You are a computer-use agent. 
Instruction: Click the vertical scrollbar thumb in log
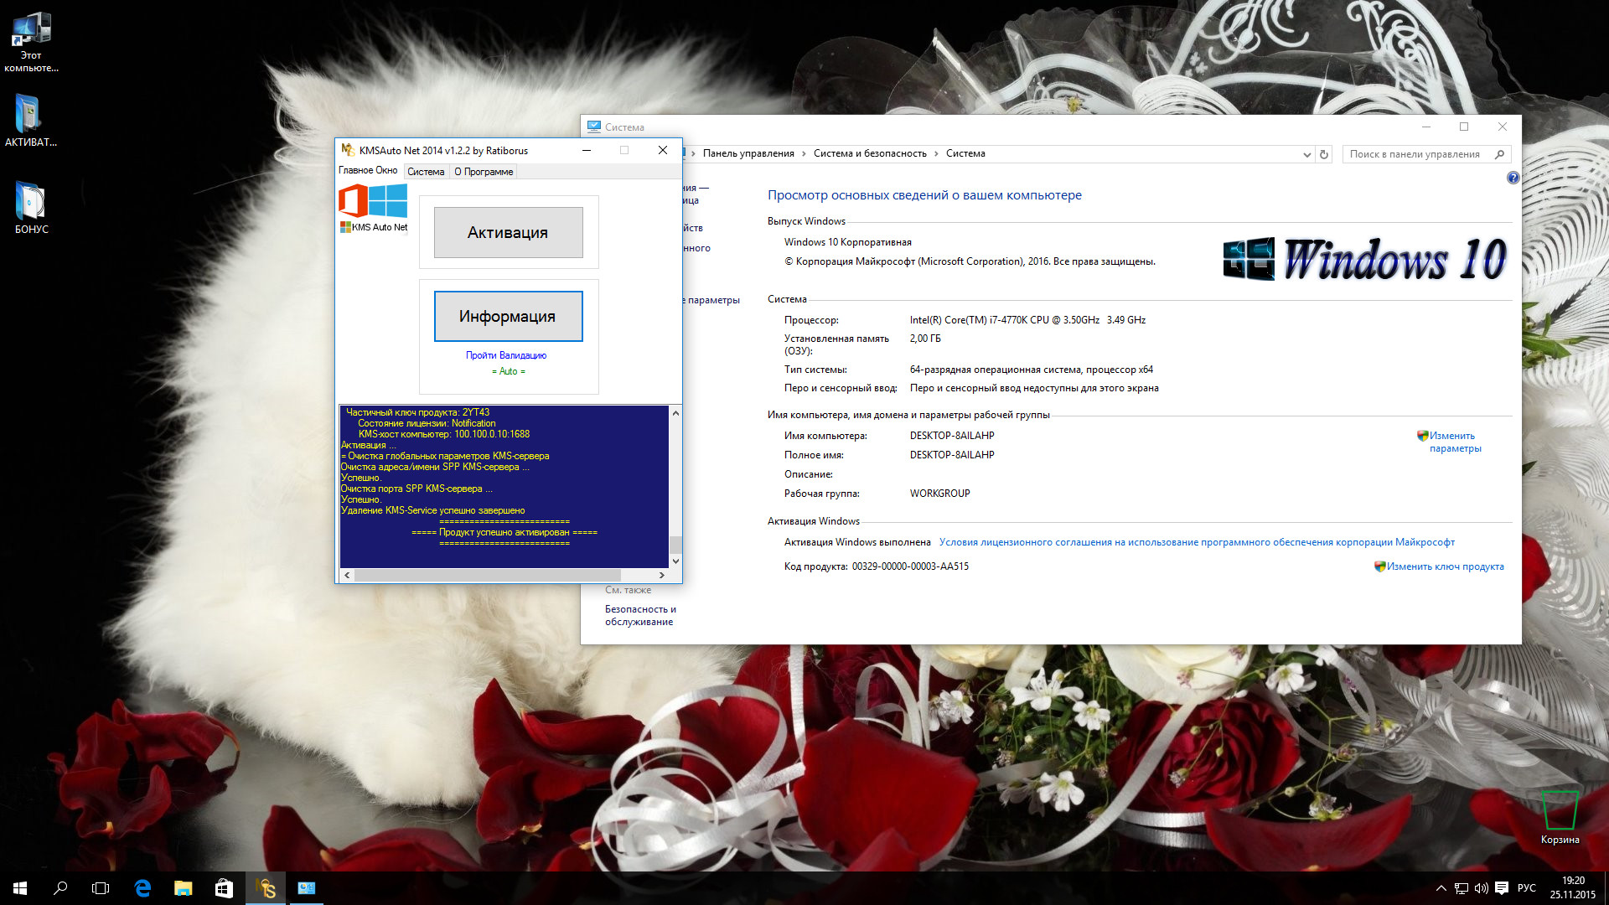coord(675,545)
